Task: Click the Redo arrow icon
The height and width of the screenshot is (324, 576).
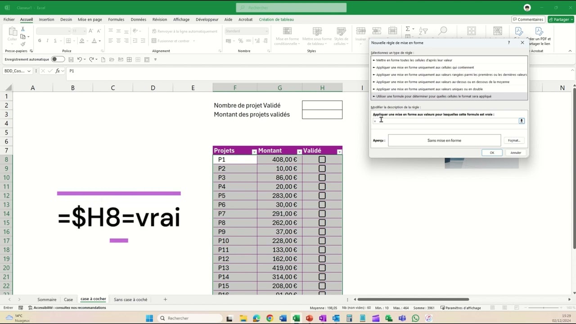Action: pyautogui.click(x=91, y=59)
